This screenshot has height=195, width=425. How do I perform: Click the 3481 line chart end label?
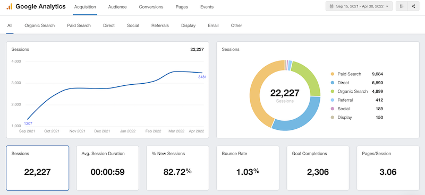[202, 77]
